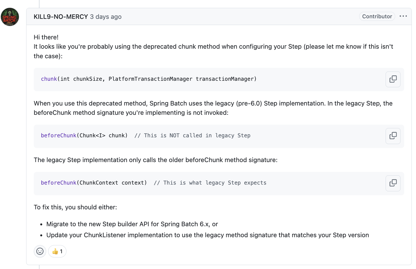The image size is (416, 269).
Task: Click the 'Hi there!' greeting text
Action: [46, 37]
